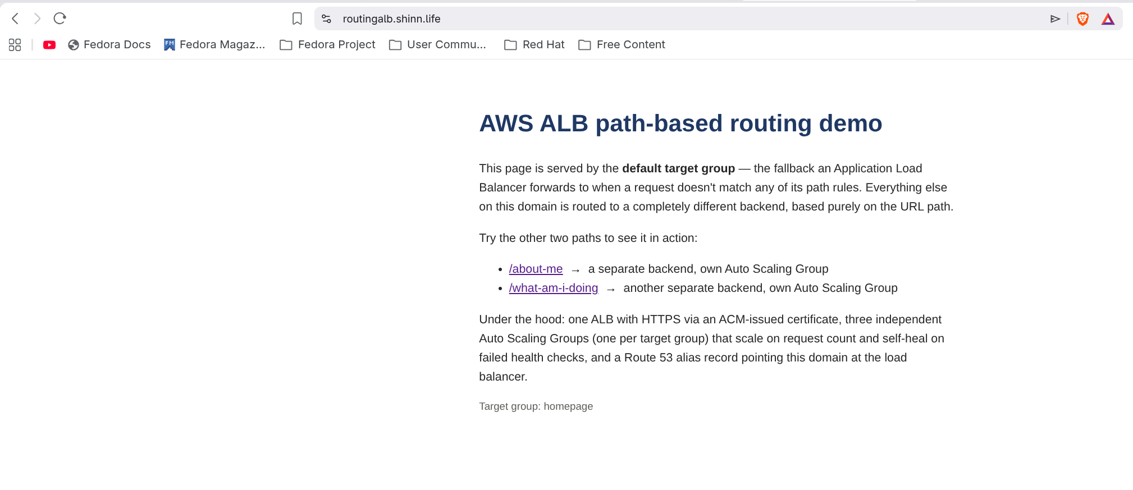Click the 'Under the hood' paragraph
1133x490 pixels.
[712, 348]
